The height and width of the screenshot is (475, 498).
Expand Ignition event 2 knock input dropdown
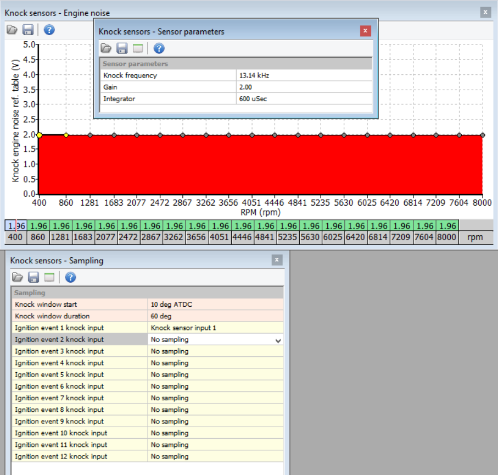tap(278, 340)
